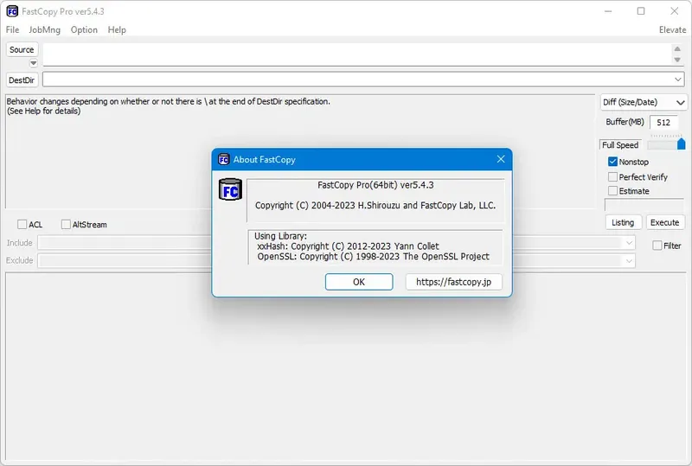Click the up arrow of the Source scrollbar
Image resolution: width=692 pixels, height=466 pixels.
pyautogui.click(x=677, y=48)
